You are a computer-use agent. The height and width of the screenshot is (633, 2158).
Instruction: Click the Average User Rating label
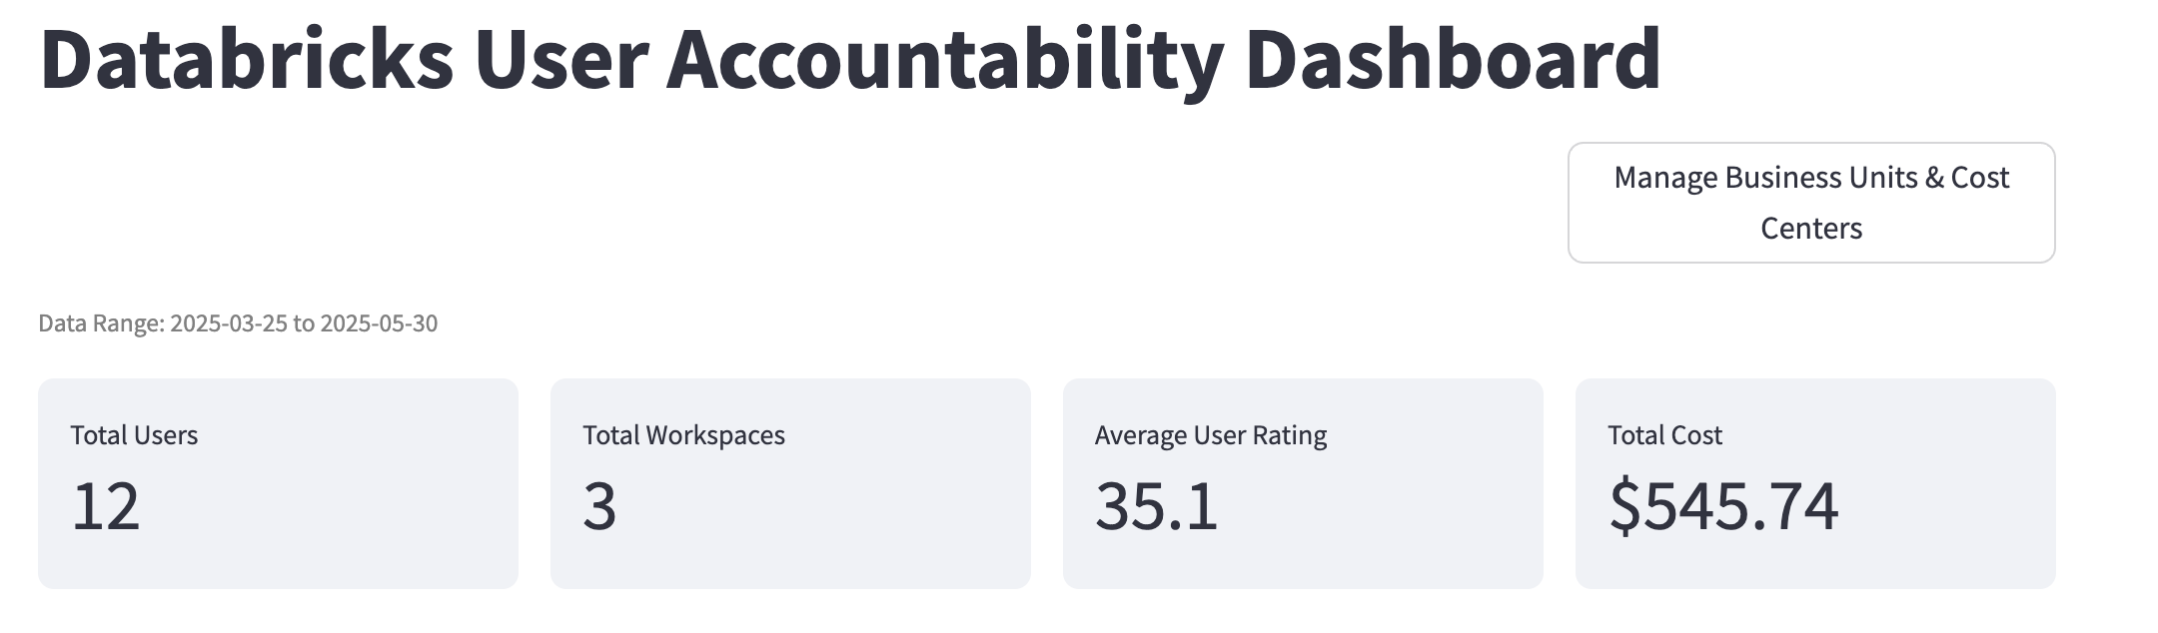tap(1210, 435)
